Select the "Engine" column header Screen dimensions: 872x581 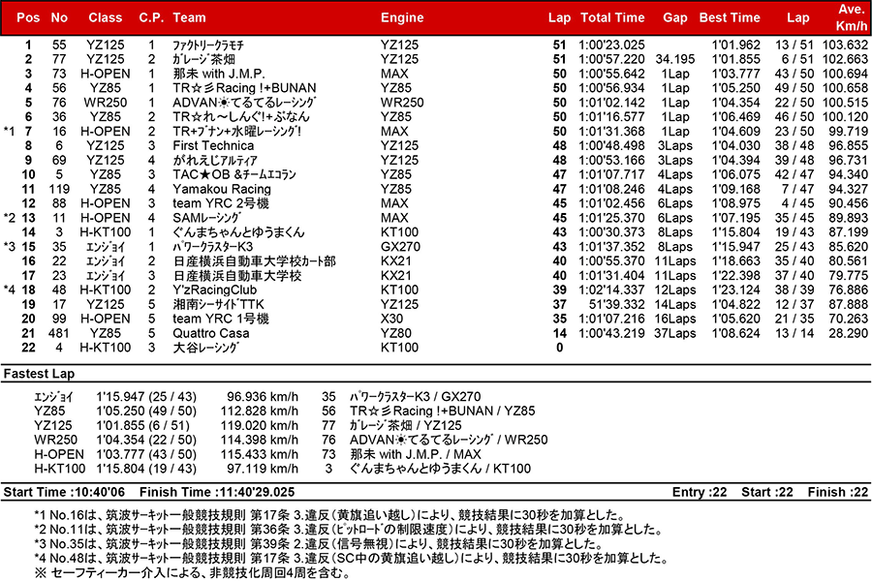point(402,17)
